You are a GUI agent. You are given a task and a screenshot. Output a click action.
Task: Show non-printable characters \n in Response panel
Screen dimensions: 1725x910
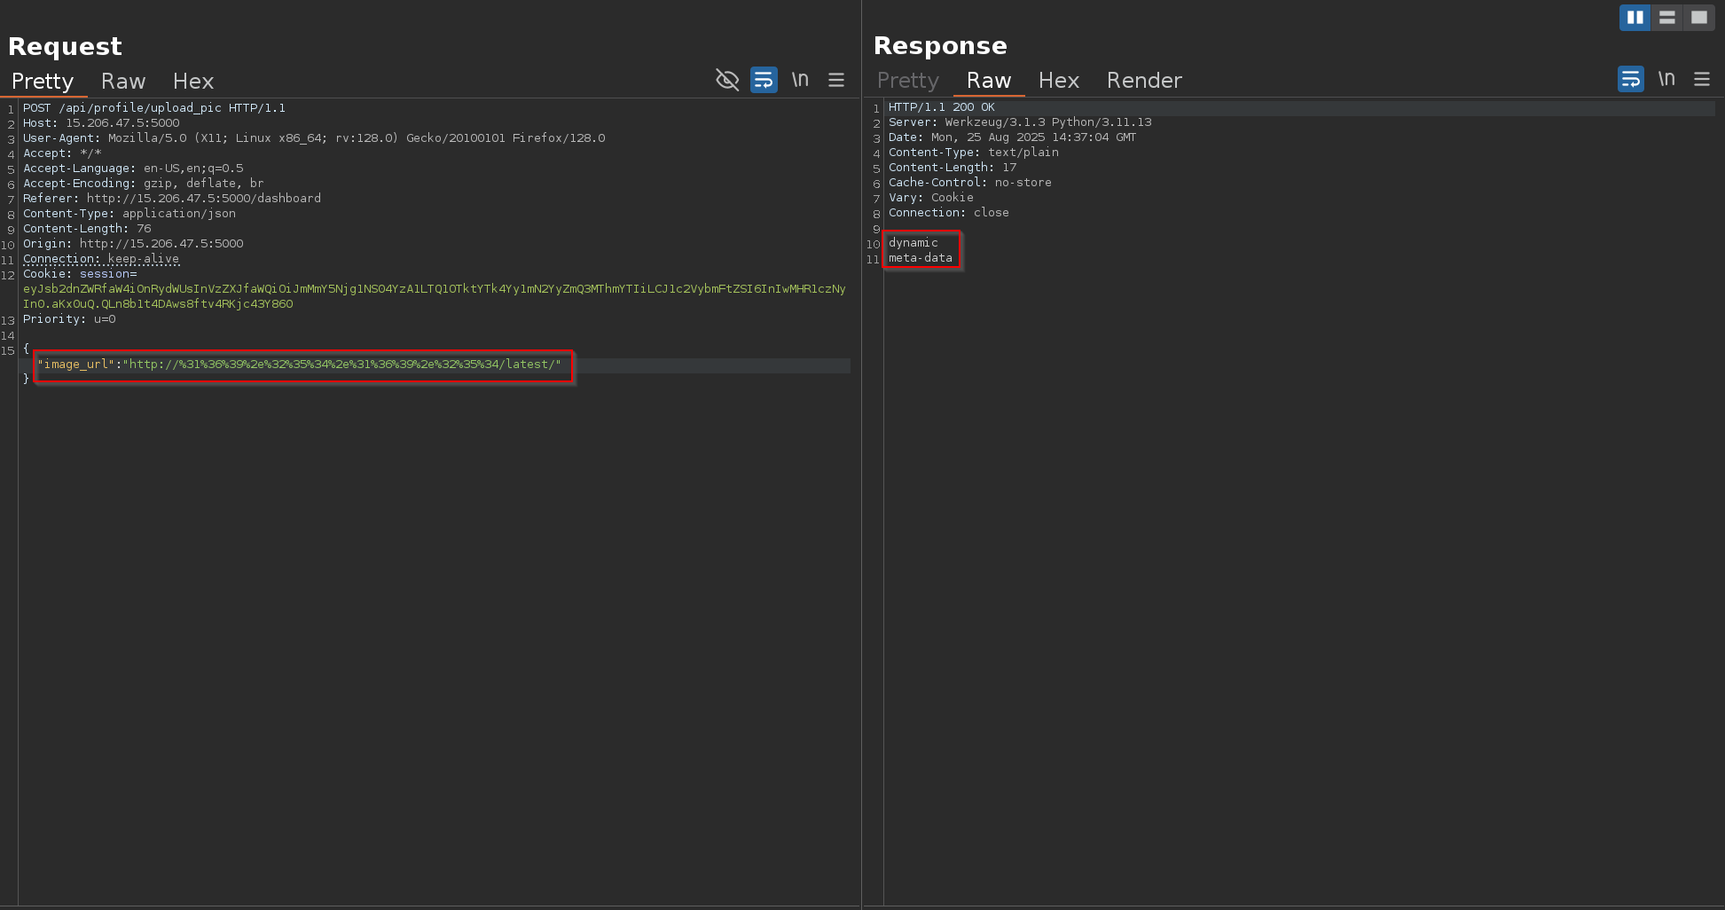point(1666,79)
